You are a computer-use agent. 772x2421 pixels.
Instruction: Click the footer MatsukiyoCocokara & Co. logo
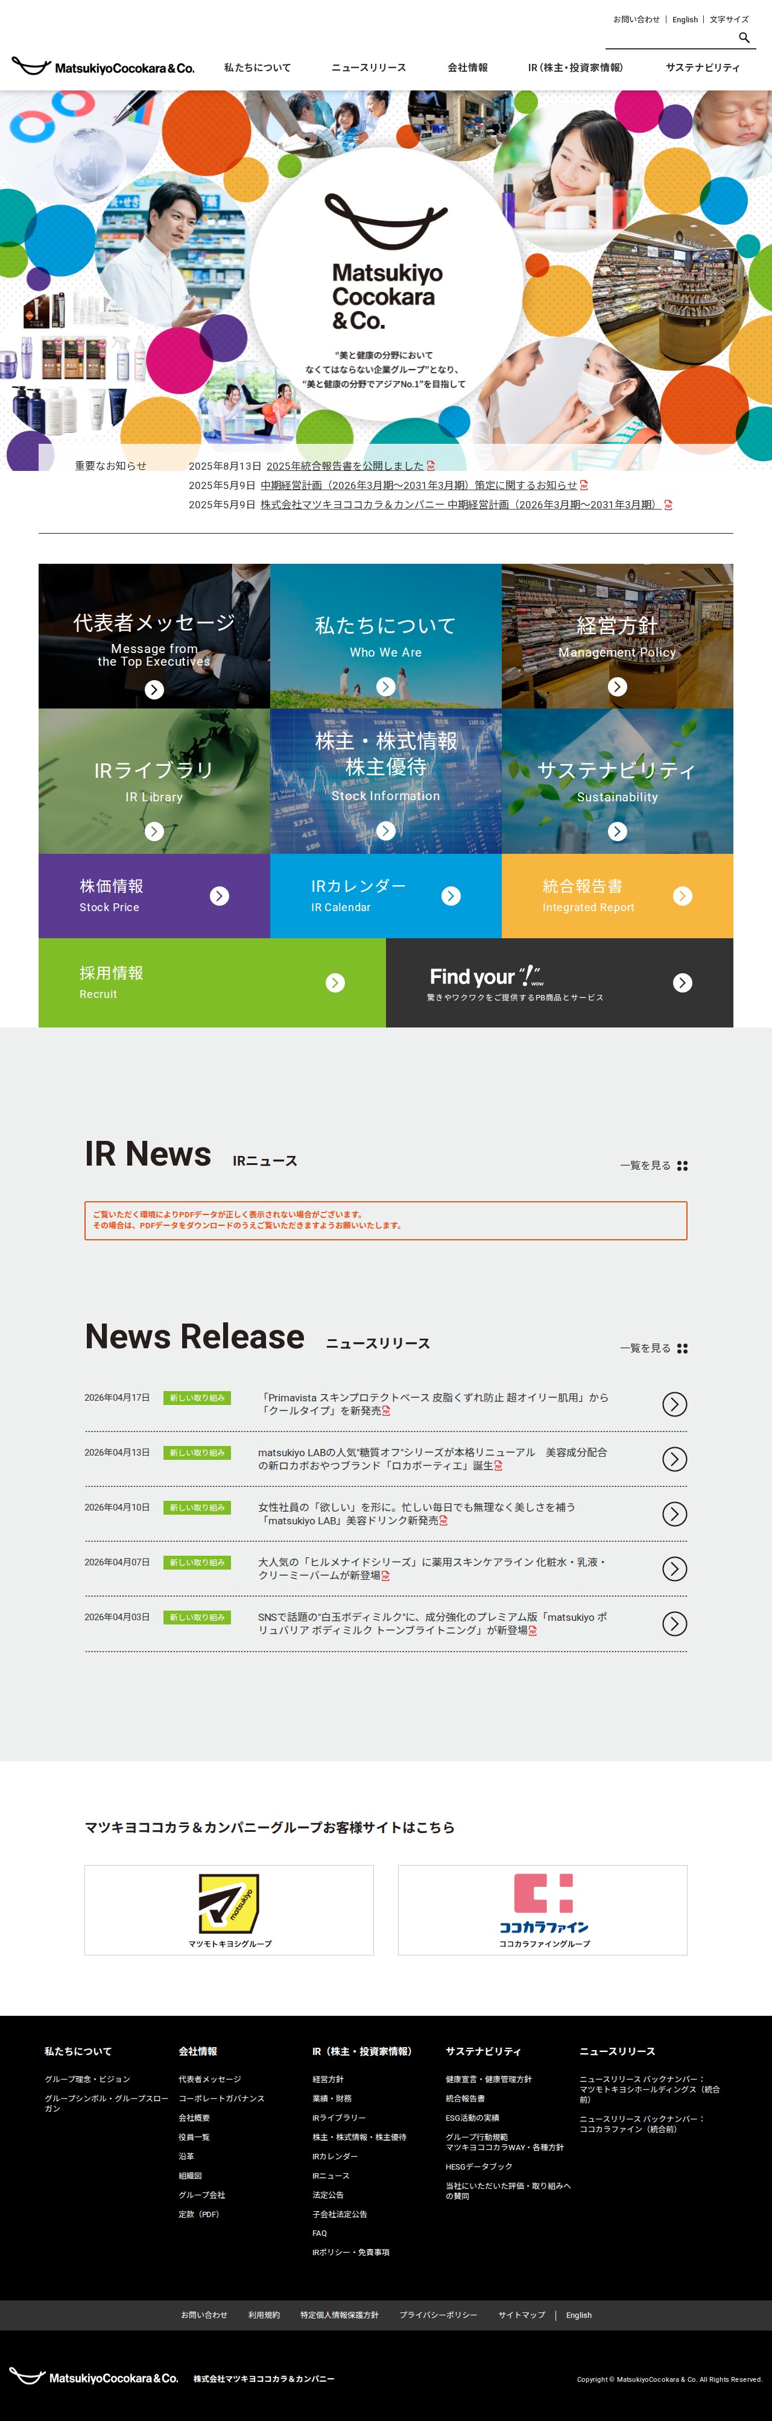click(x=94, y=2377)
